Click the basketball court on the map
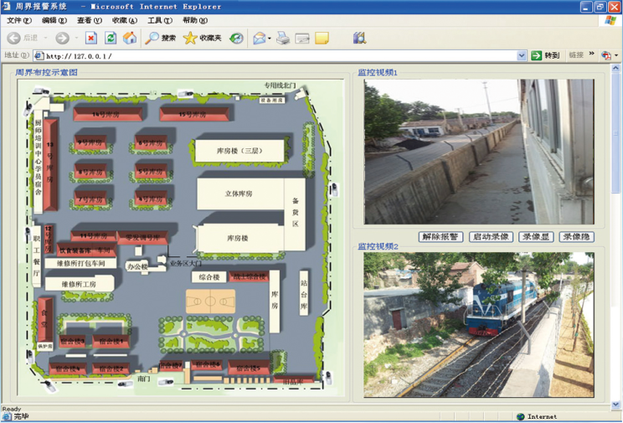Viewport: 623px width, 423px height. click(210, 301)
